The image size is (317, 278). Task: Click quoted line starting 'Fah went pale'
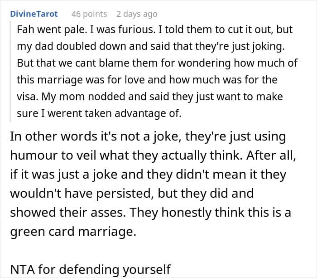point(155,29)
